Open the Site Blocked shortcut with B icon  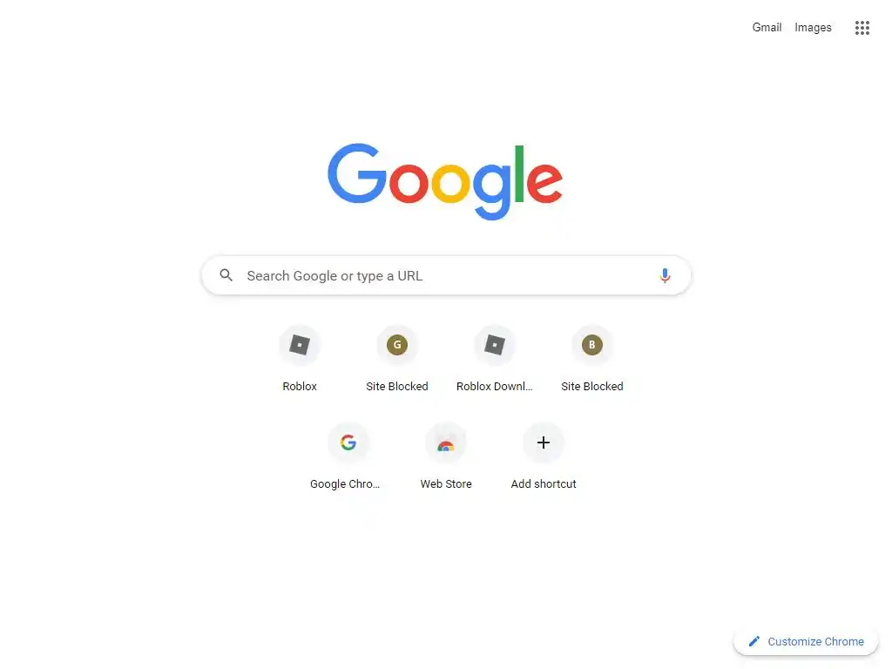click(x=591, y=345)
